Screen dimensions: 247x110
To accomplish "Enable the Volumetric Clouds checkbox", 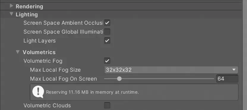I will [107, 106].
